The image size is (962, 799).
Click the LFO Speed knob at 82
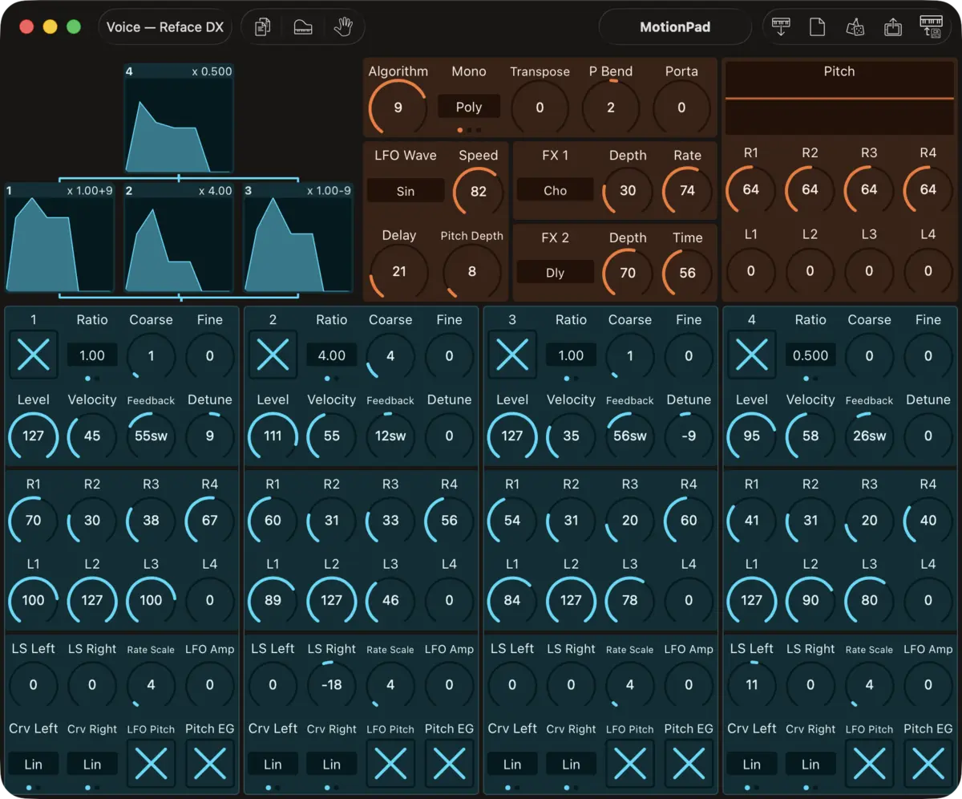click(479, 191)
